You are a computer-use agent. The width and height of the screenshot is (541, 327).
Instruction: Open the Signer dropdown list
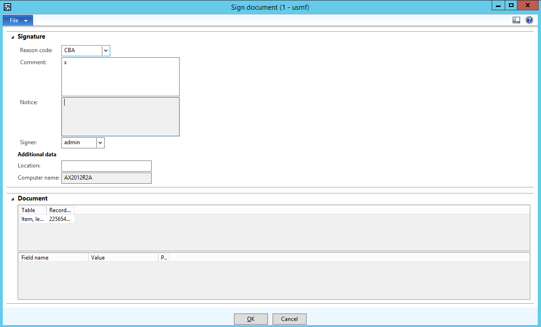click(100, 143)
